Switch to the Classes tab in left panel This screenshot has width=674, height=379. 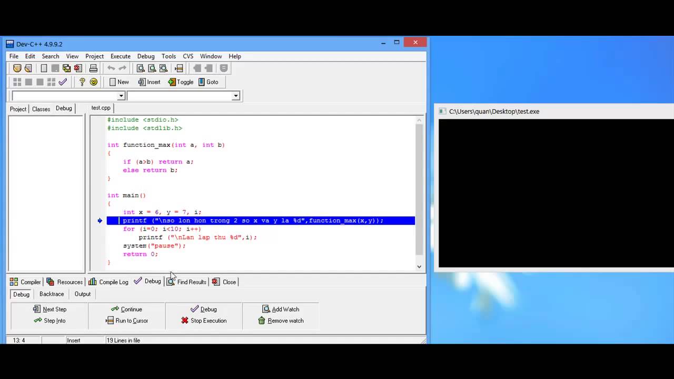[41, 109]
